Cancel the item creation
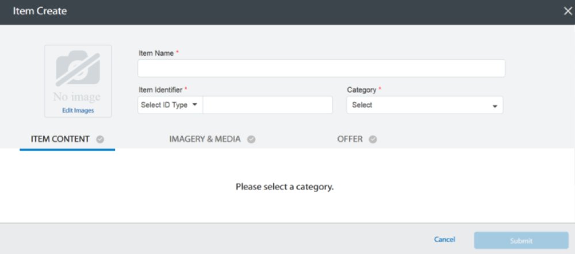 [x=444, y=239]
